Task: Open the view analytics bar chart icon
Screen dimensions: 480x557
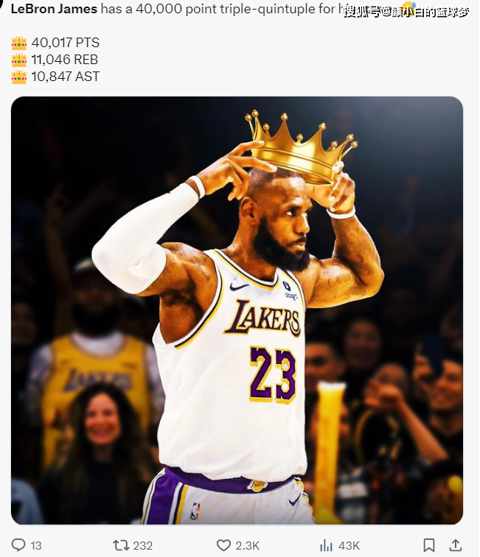Action: coord(326,545)
